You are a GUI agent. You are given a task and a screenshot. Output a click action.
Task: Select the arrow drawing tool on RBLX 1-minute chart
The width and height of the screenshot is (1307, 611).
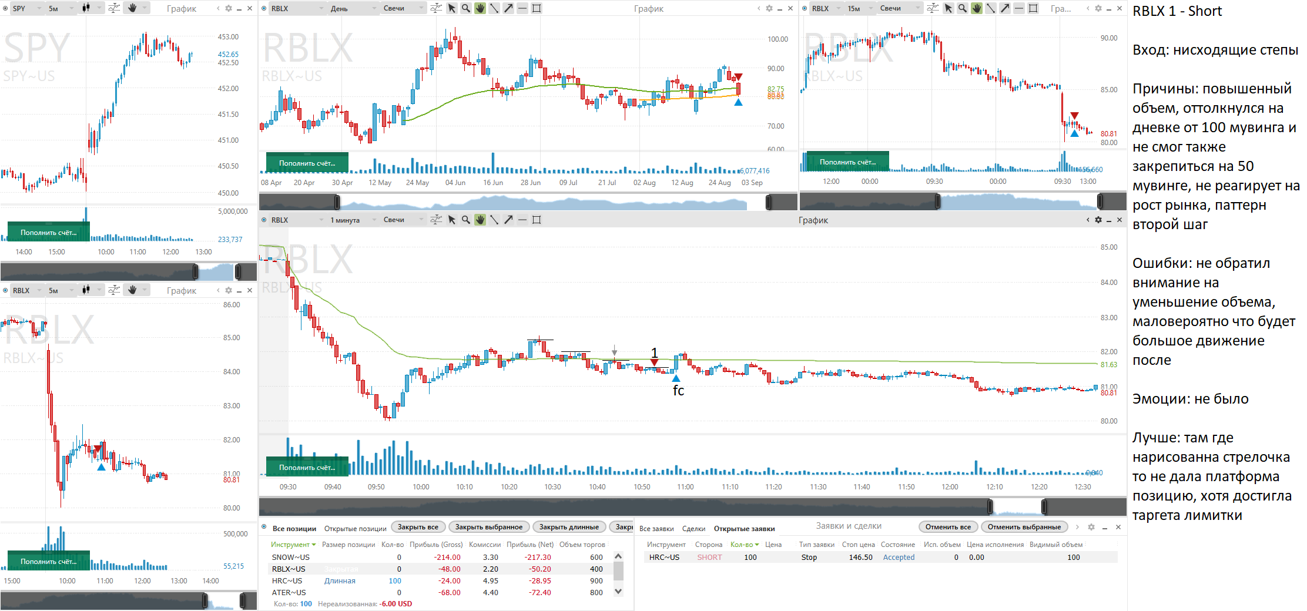click(508, 220)
